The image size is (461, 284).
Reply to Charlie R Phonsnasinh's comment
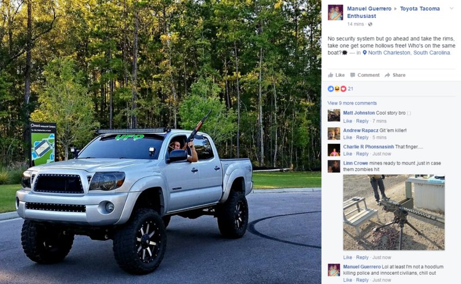[x=362, y=154]
